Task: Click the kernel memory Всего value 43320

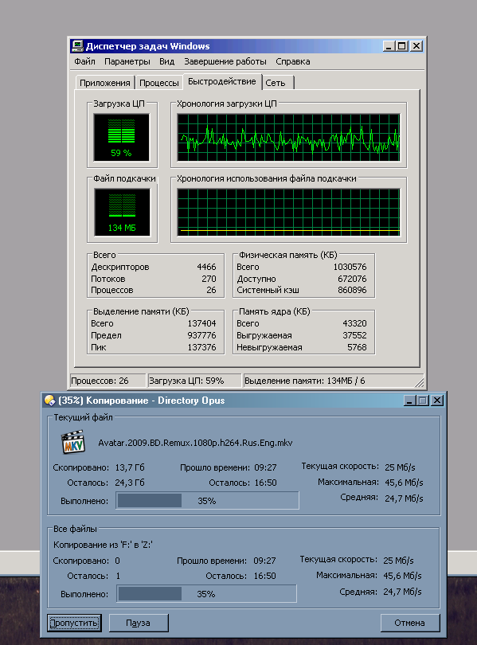Action: 354,323
